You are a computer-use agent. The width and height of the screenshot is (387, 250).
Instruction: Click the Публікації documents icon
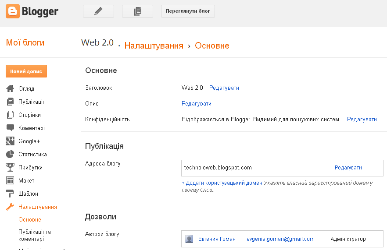[x=10, y=102]
